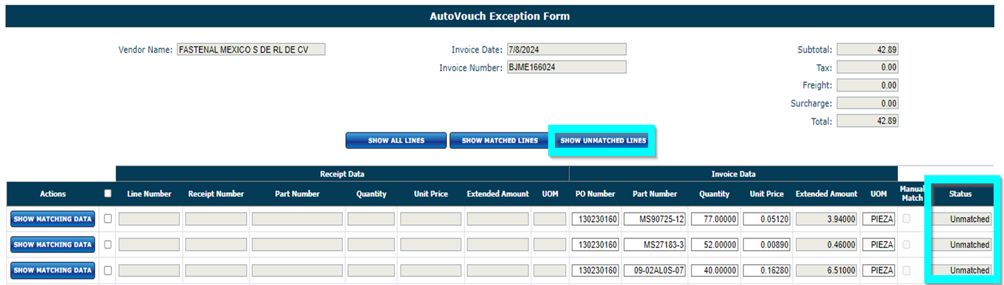This screenshot has height=285, width=1004.
Task: Click the Total amount field
Action: [867, 121]
